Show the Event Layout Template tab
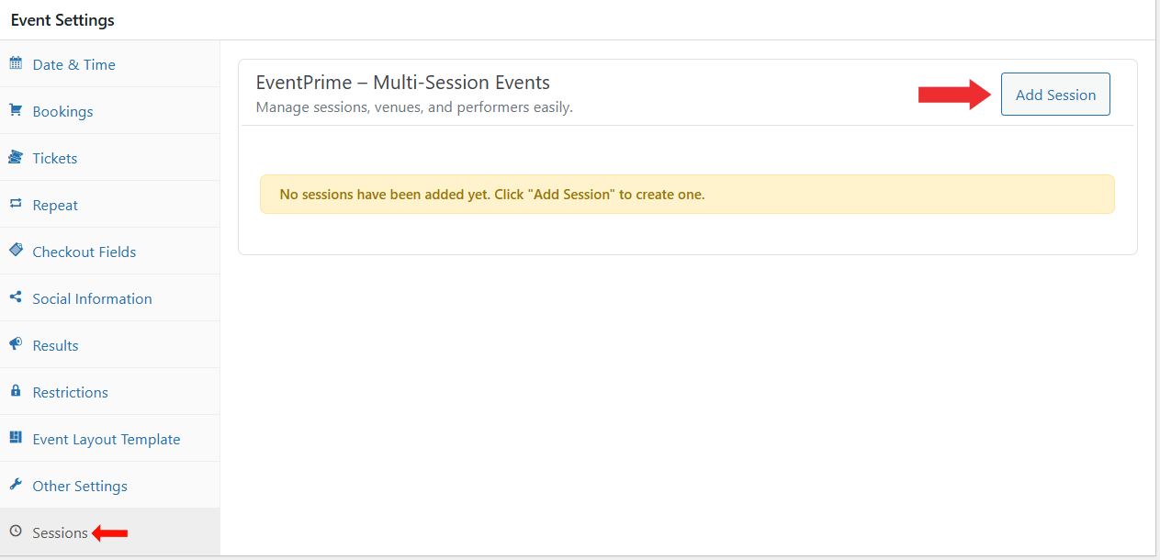Image resolution: width=1160 pixels, height=560 pixels. (x=107, y=439)
